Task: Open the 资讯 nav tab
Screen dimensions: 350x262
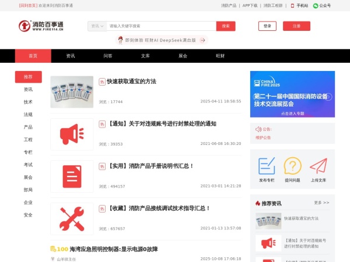Action: (71, 56)
